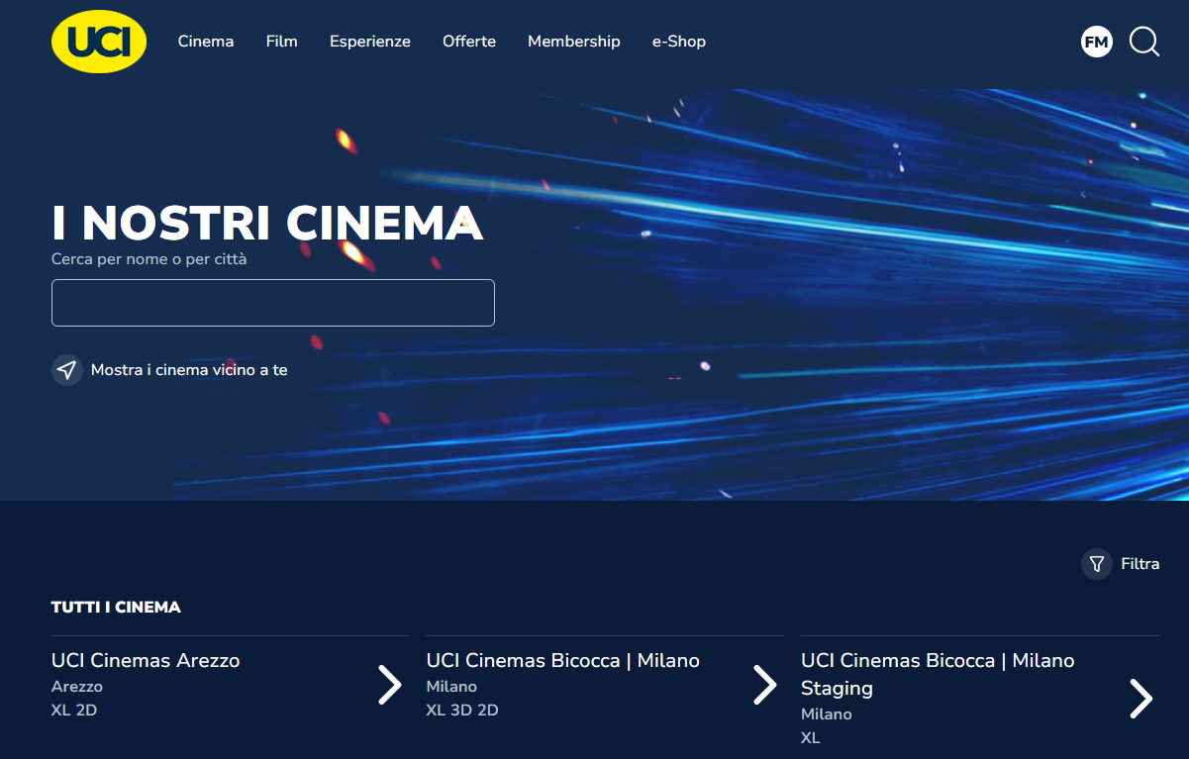
Task: Click the TUTTI I CINEMA heading
Action: [x=116, y=608]
